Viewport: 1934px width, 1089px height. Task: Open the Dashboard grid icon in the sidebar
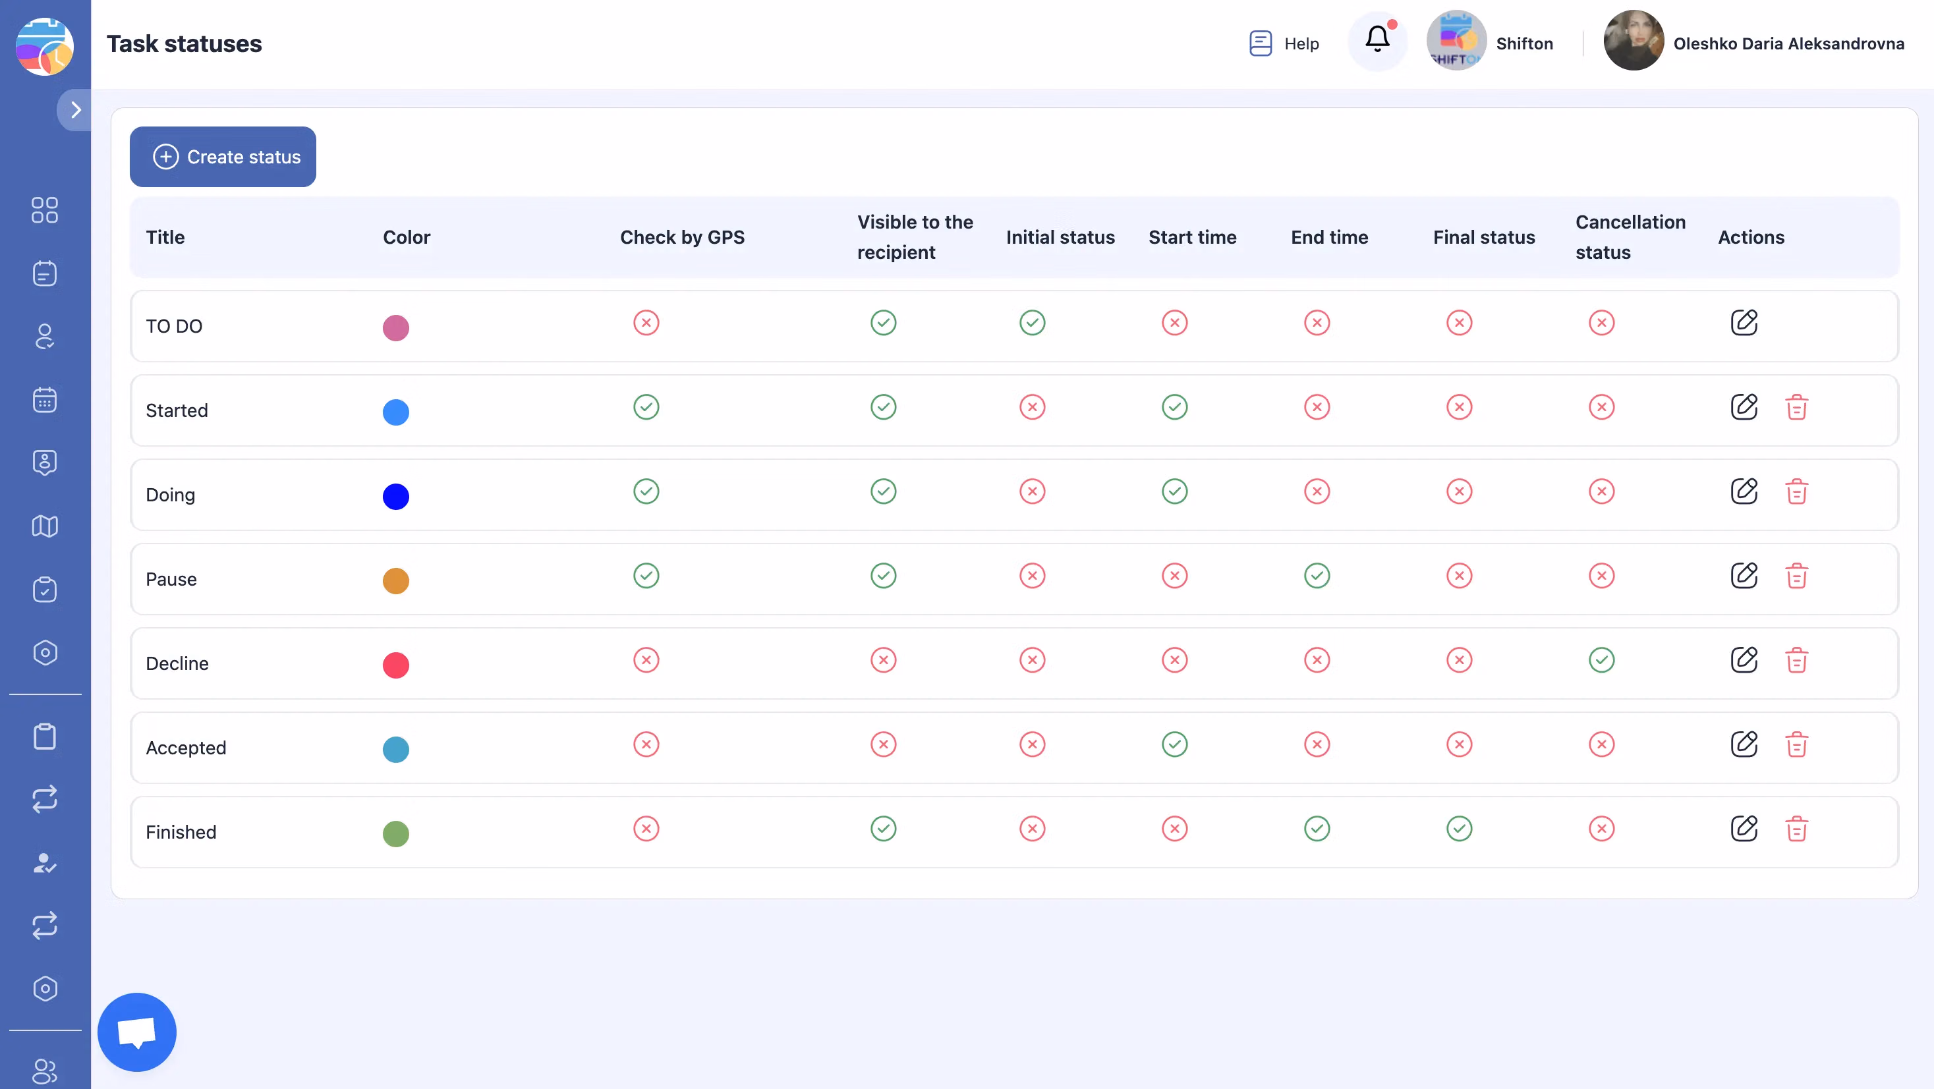click(x=45, y=211)
